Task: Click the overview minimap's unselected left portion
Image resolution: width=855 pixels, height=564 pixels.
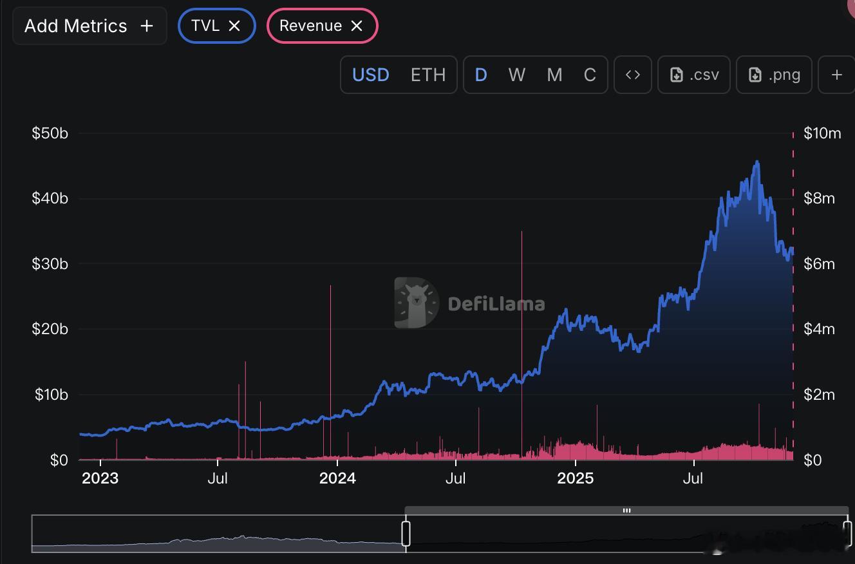Action: pos(218,534)
